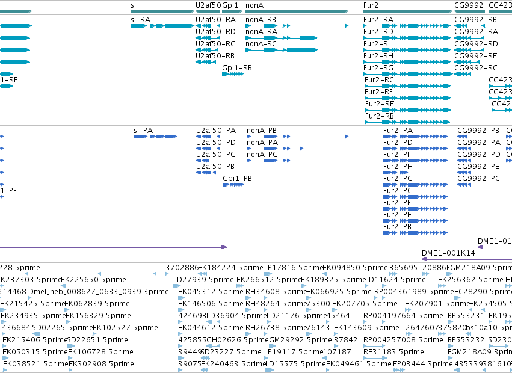Screen dimensions: 512x373
Task: Select the Fur2-PA protein label
Action: (398, 131)
